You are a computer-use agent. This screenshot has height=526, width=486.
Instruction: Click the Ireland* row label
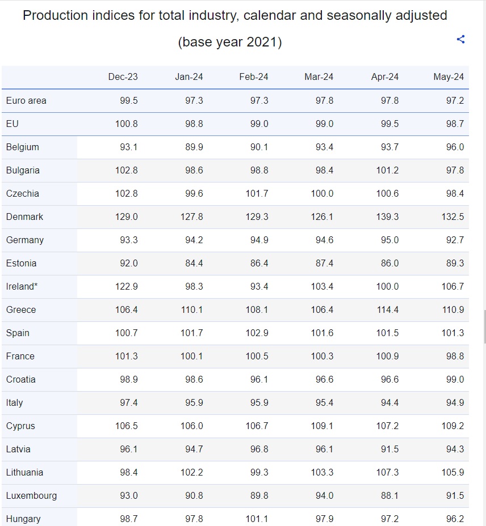(x=22, y=286)
